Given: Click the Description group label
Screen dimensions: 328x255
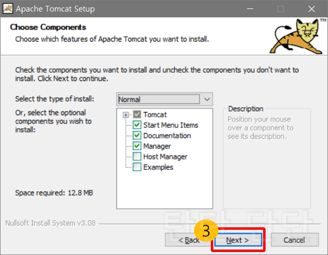Looking at the screenshot, I should point(246,109).
